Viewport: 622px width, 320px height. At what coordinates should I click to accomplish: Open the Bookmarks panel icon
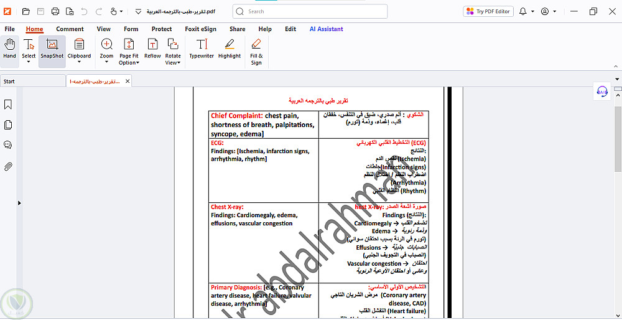tap(8, 105)
